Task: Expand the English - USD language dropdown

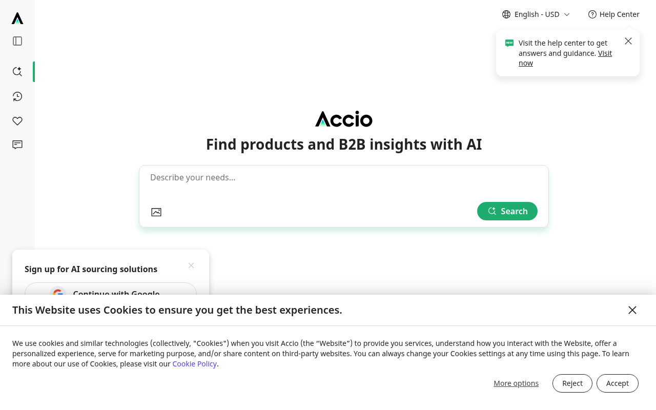Action: click(536, 14)
